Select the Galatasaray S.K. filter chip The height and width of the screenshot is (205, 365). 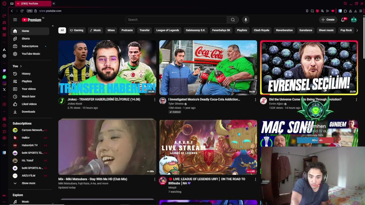pyautogui.click(x=196, y=30)
